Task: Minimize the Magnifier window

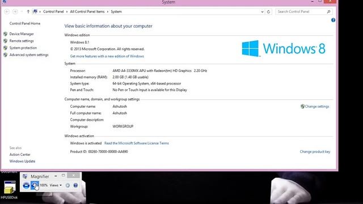Action: pyautogui.click(x=56, y=176)
